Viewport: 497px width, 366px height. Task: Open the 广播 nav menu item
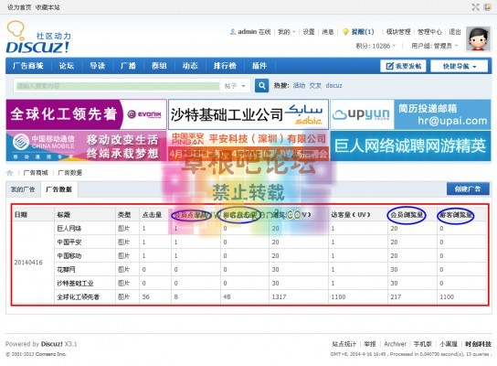coord(129,66)
